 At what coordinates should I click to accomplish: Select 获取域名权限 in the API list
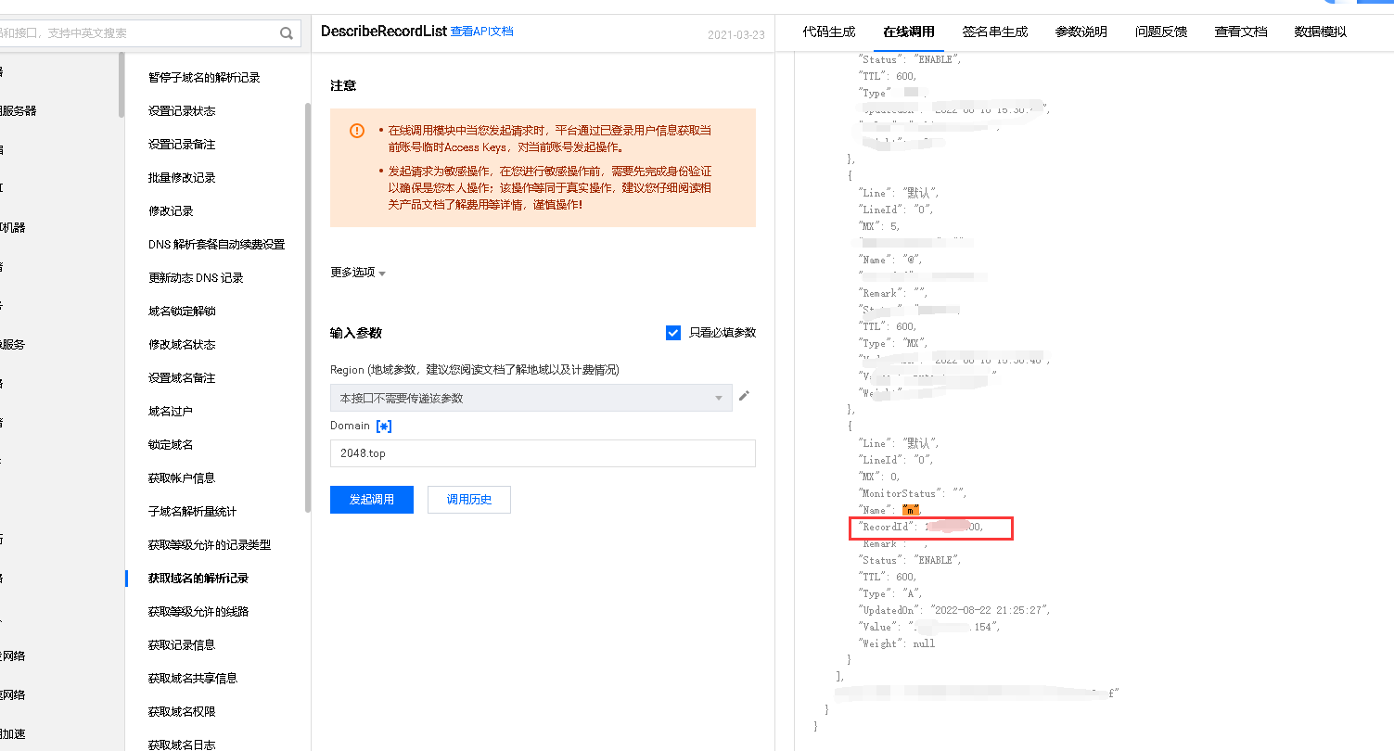coord(182,712)
